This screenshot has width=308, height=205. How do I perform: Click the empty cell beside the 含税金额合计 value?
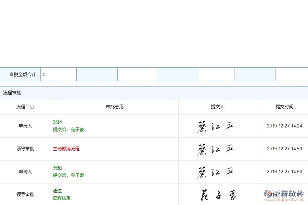(x=97, y=74)
